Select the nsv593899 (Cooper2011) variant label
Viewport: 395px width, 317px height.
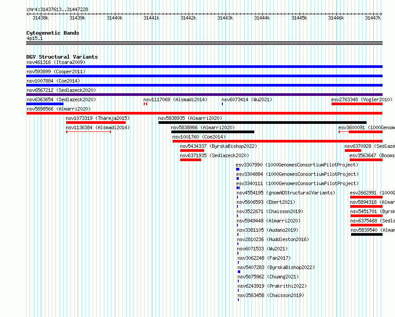pos(56,71)
